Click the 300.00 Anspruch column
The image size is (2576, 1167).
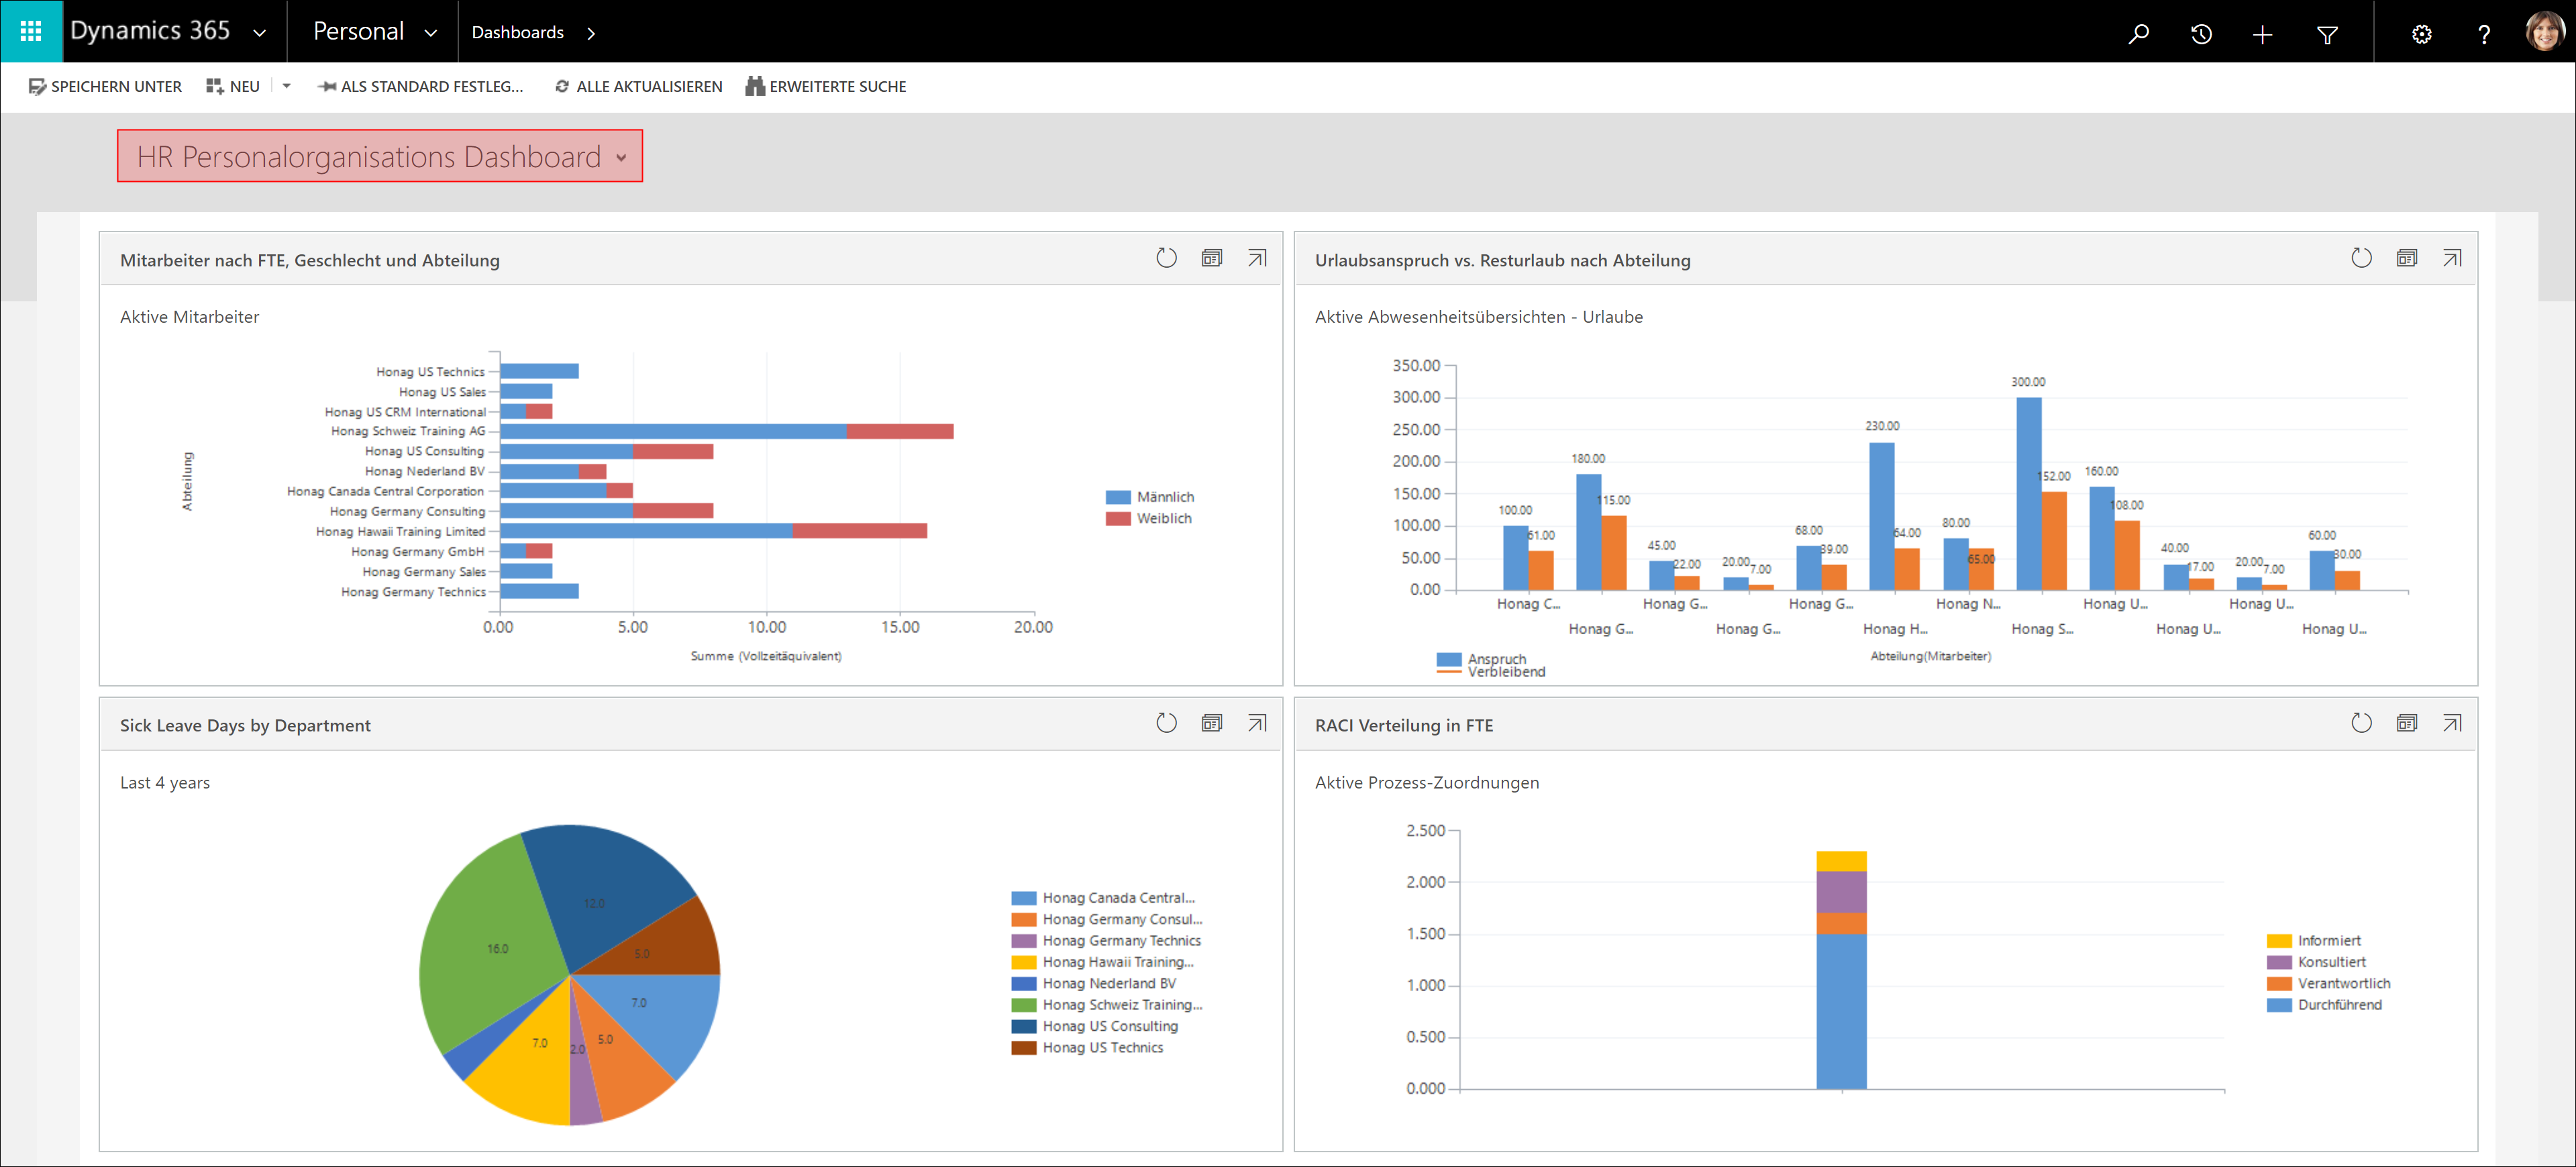(2029, 494)
